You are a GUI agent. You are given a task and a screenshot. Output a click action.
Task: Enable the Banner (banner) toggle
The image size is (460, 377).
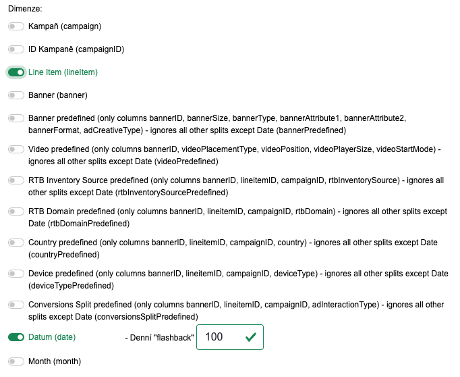tap(16, 95)
